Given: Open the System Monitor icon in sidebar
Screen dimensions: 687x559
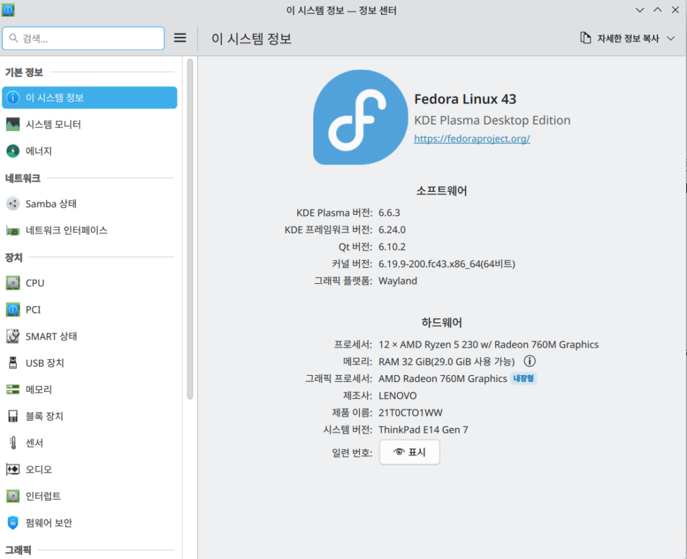Looking at the screenshot, I should tap(13, 124).
